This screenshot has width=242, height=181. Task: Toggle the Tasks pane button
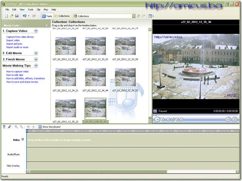tap(47, 16)
